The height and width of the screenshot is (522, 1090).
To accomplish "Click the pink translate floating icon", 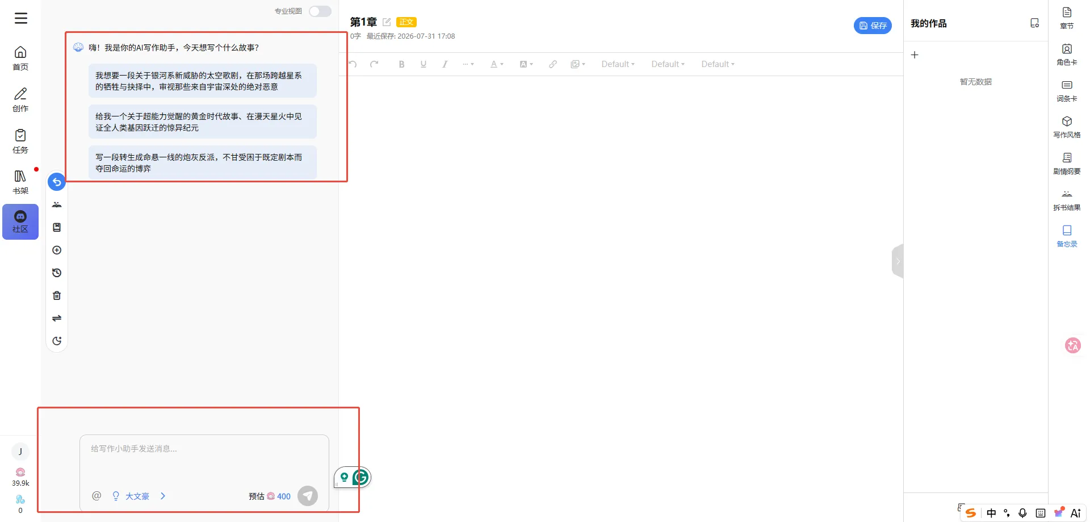I will (x=1072, y=345).
